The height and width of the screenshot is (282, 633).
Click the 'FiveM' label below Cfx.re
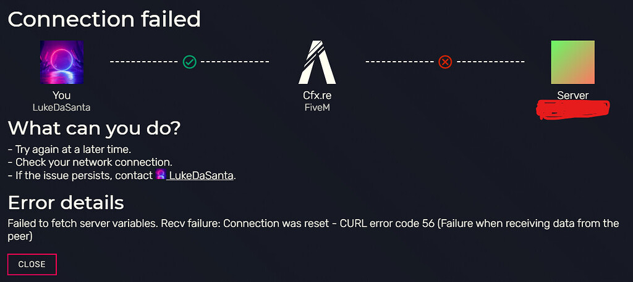[317, 107]
